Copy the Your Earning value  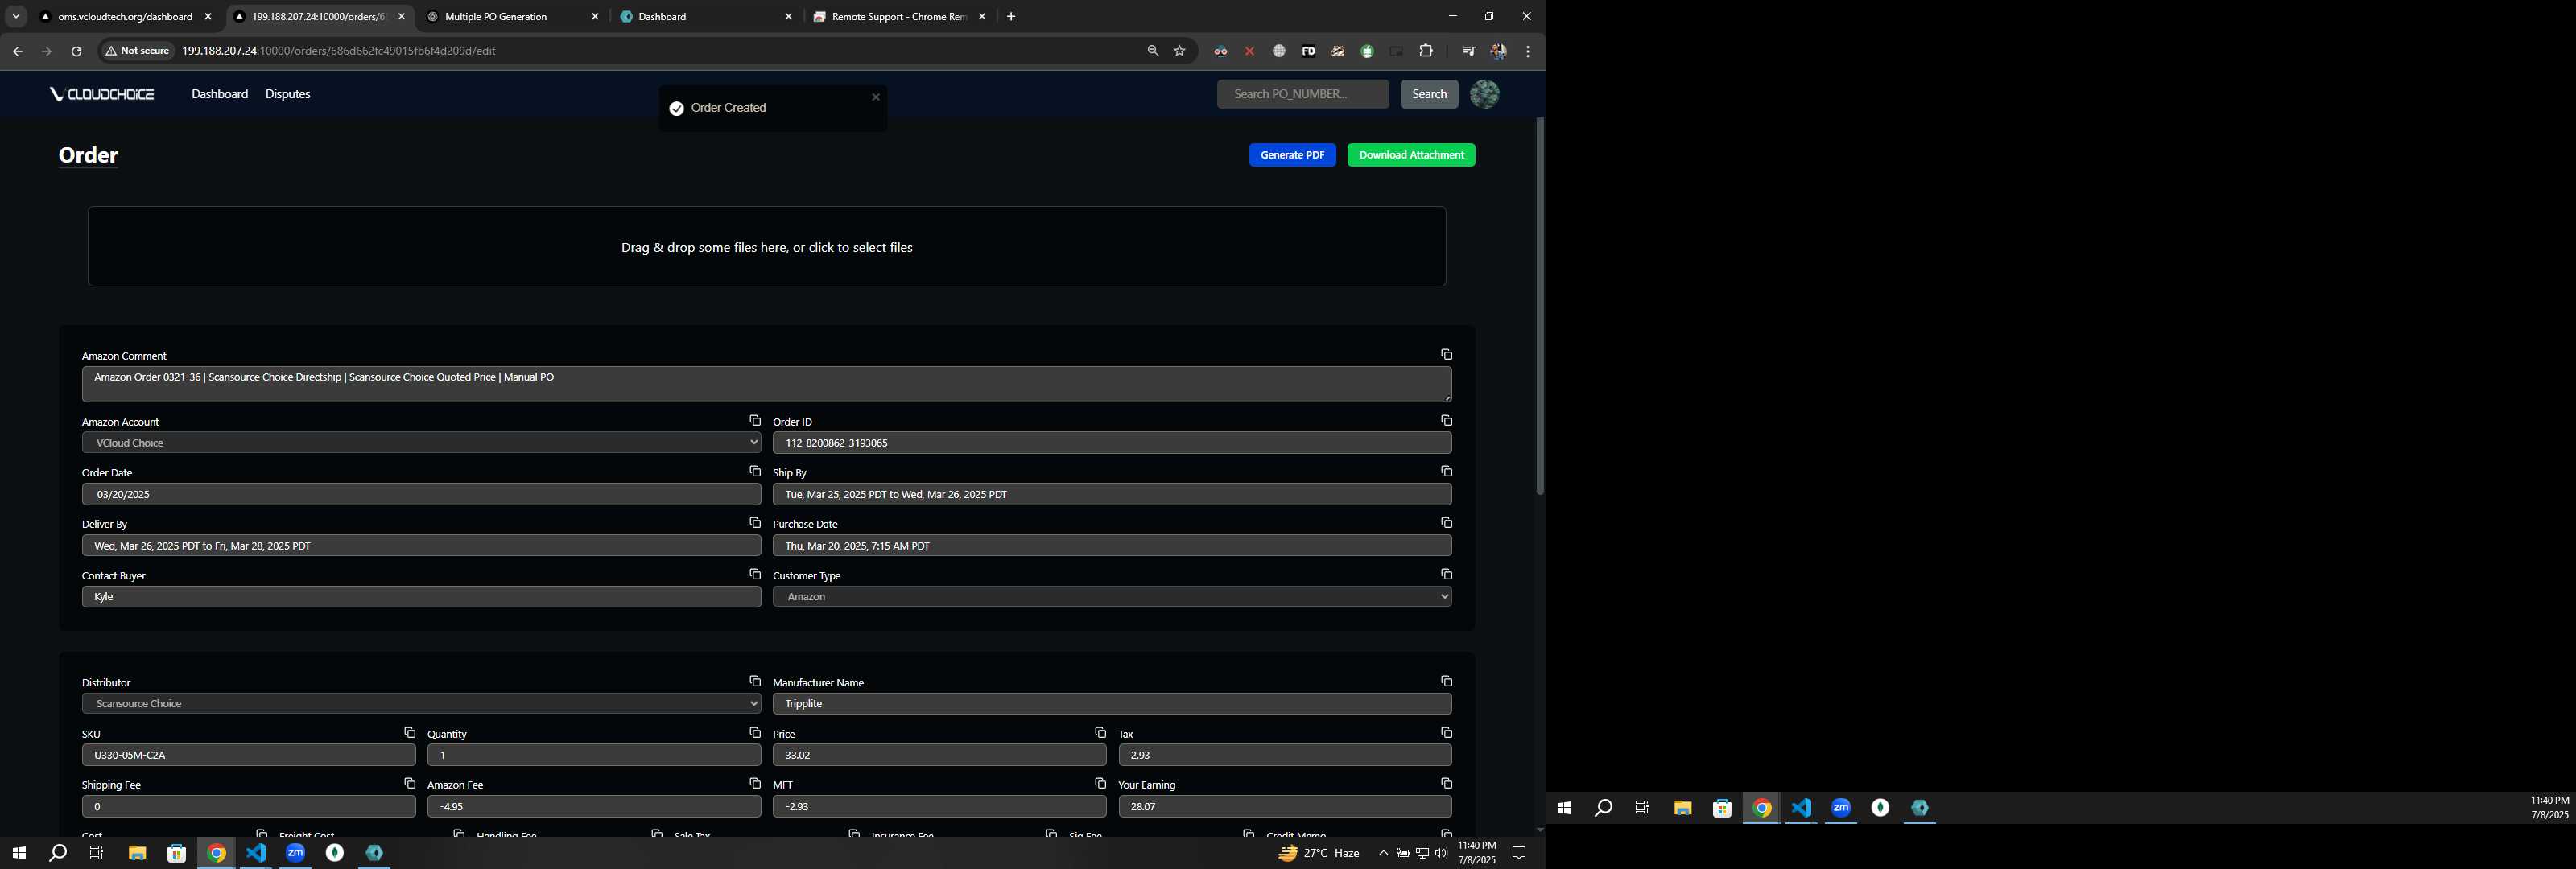[x=1446, y=784]
